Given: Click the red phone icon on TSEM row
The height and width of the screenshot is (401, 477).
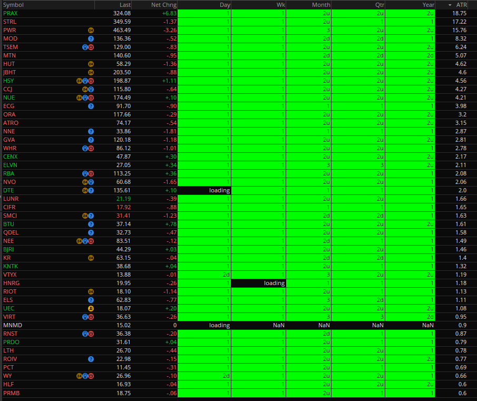Looking at the screenshot, I should 91,47.
